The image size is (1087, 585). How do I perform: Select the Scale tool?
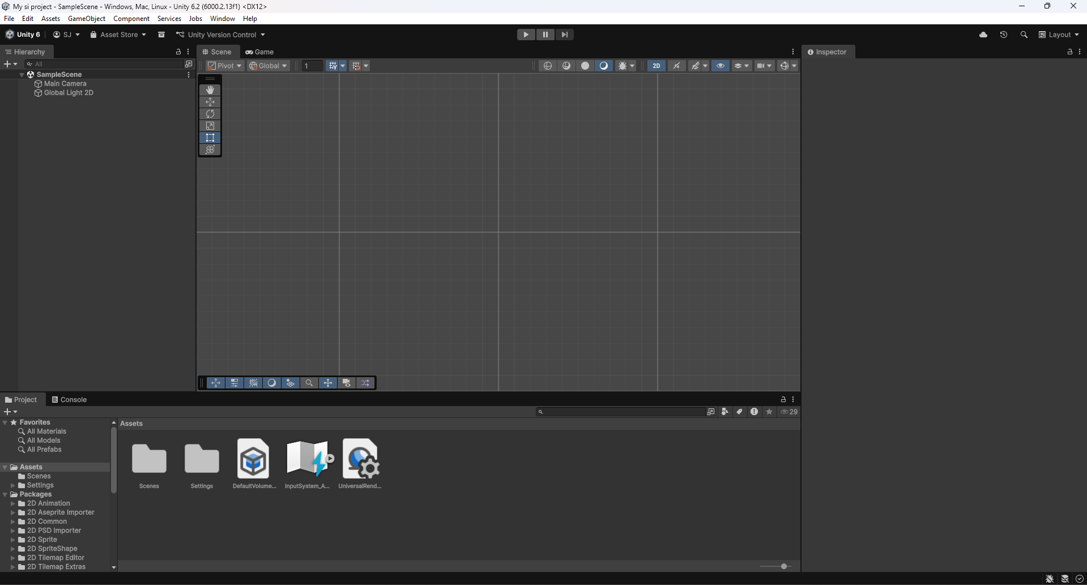[x=210, y=126]
